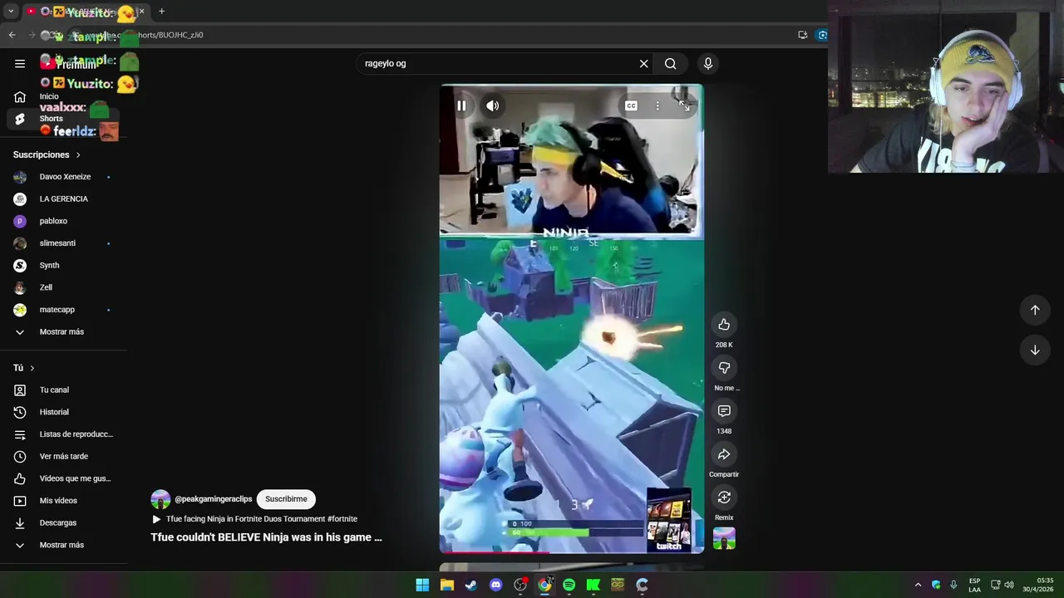Share the Short via Compartir
The height and width of the screenshot is (598, 1064).
click(x=724, y=454)
